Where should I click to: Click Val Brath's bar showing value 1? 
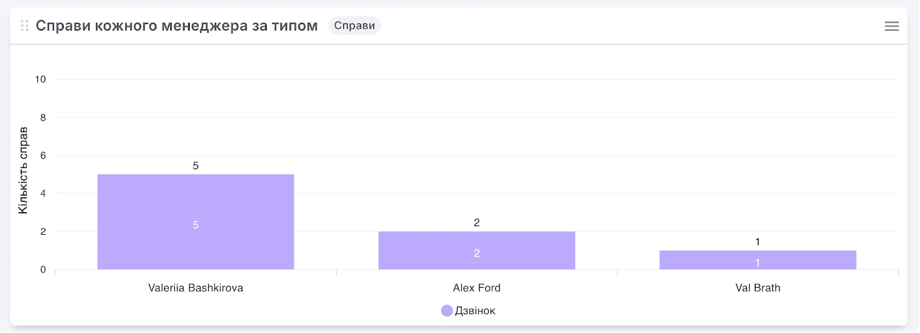click(x=758, y=259)
